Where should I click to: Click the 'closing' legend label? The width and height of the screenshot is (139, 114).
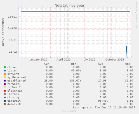[x=13, y=97]
